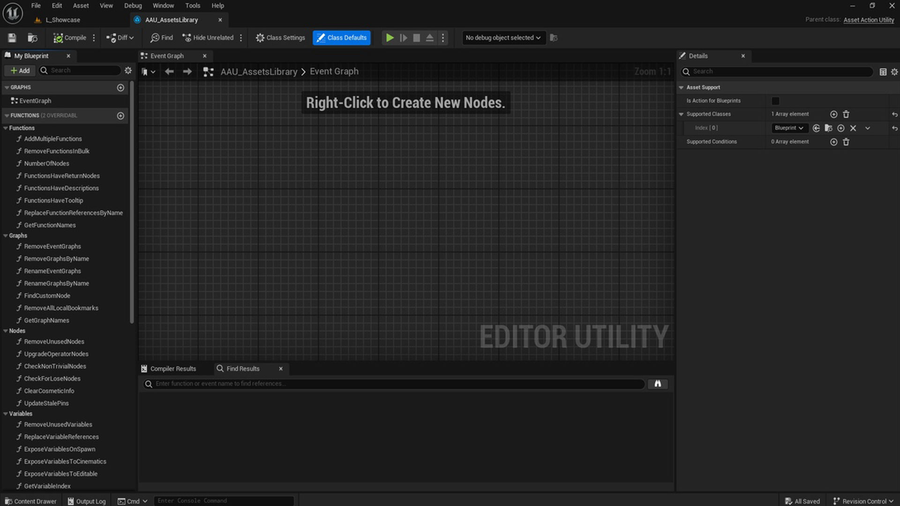The image size is (900, 506).
Task: Reset Supported Classes to default
Action: pos(894,114)
